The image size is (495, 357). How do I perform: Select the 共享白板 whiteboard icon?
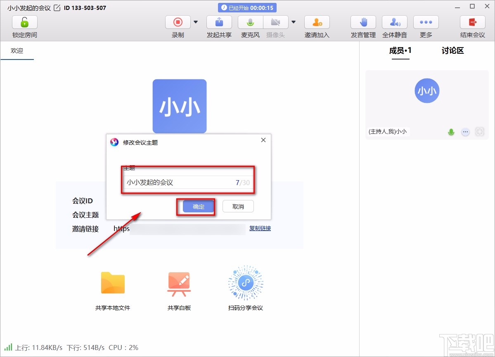179,283
